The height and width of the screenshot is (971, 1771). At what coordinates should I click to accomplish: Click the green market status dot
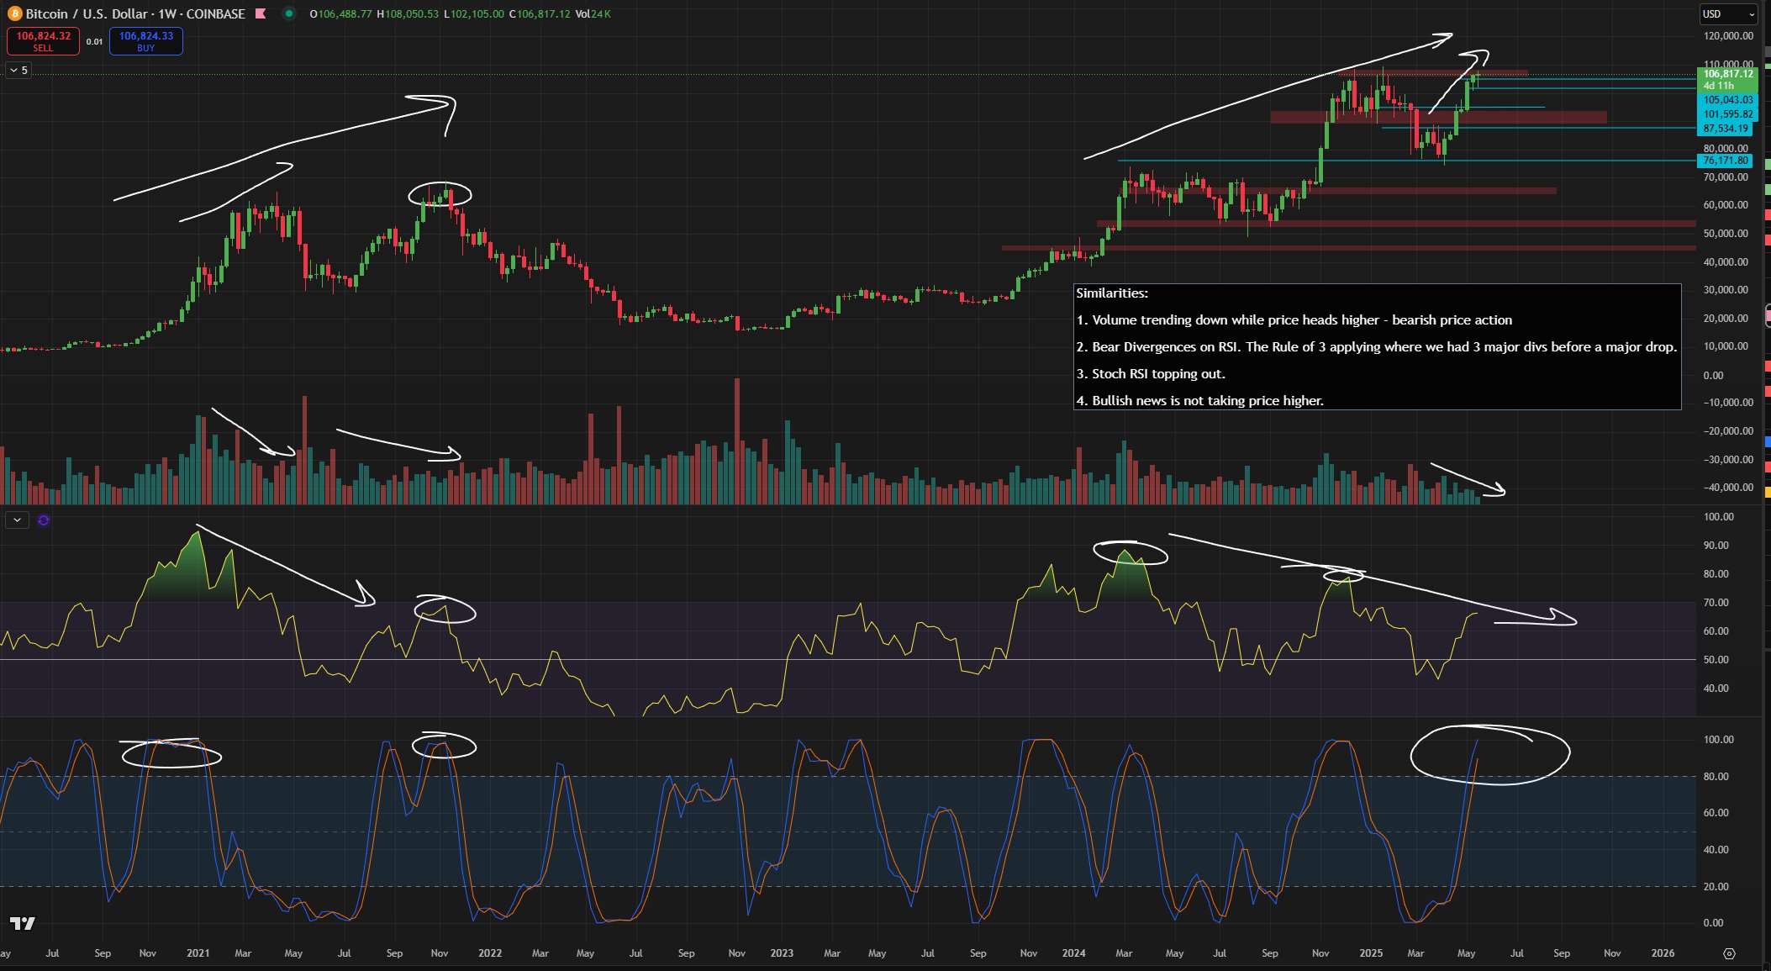tap(289, 13)
